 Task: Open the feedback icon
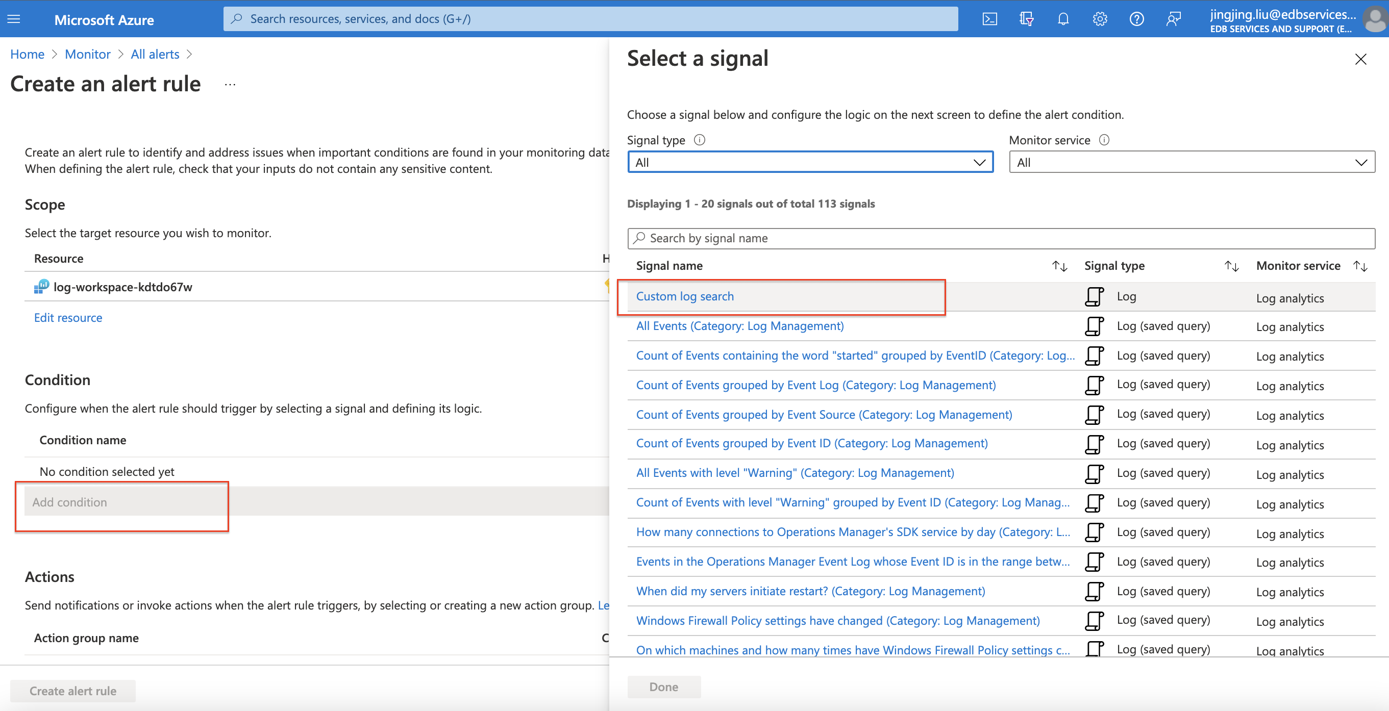pos(1173,19)
